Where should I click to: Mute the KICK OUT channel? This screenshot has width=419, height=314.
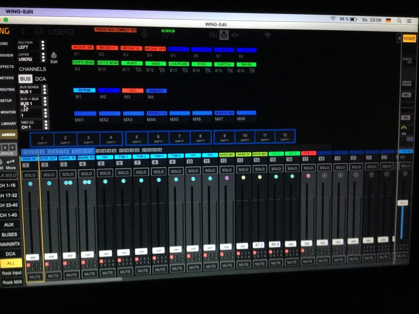coord(53,276)
